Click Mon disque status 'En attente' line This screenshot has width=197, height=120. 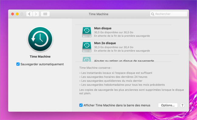[x=122, y=36]
